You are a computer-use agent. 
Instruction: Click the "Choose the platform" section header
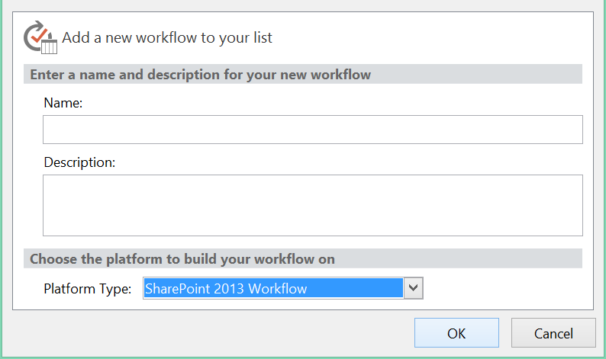182,259
